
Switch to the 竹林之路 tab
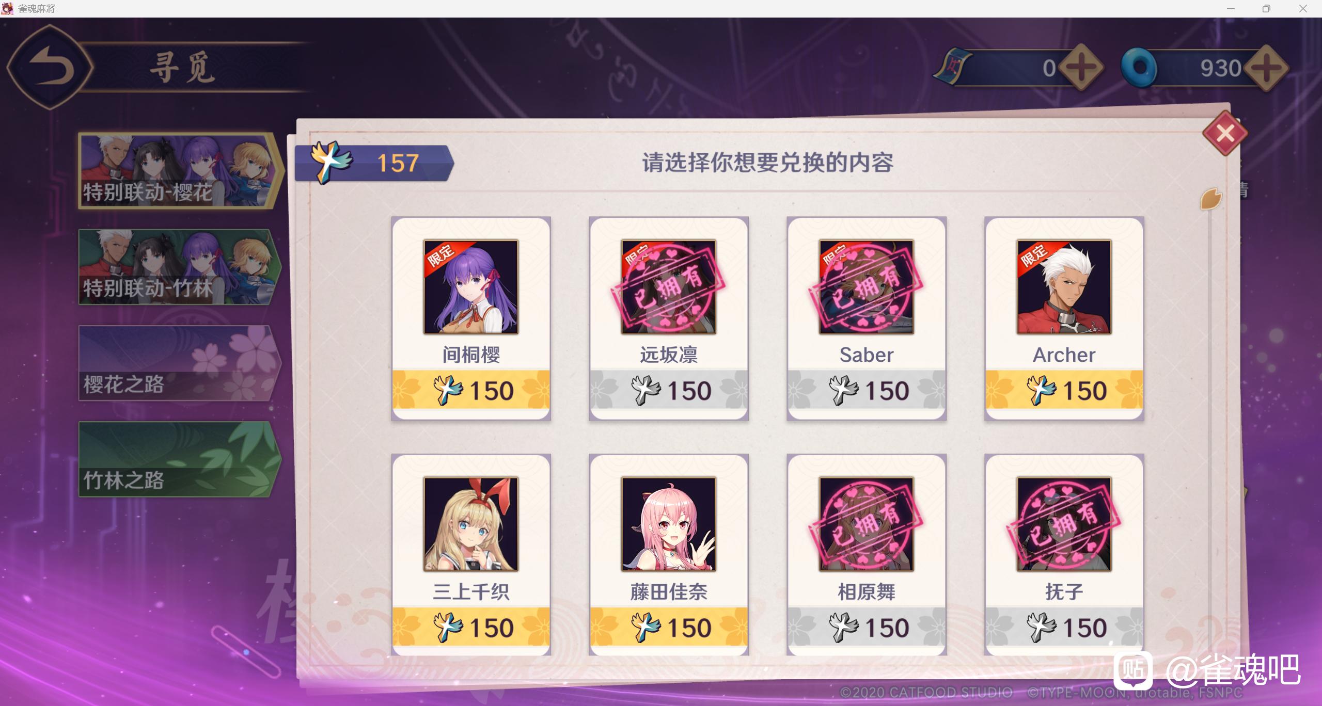tap(180, 459)
